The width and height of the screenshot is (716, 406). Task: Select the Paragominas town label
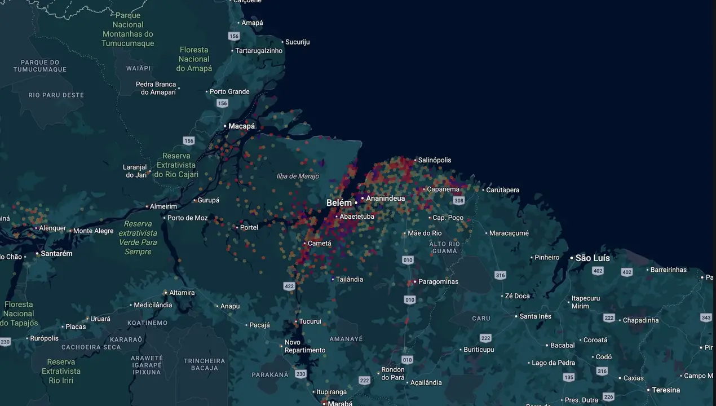pos(439,282)
